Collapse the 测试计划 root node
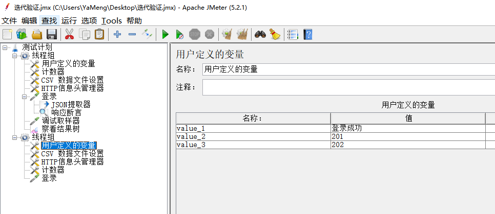The height and width of the screenshot is (214, 495). point(5,47)
